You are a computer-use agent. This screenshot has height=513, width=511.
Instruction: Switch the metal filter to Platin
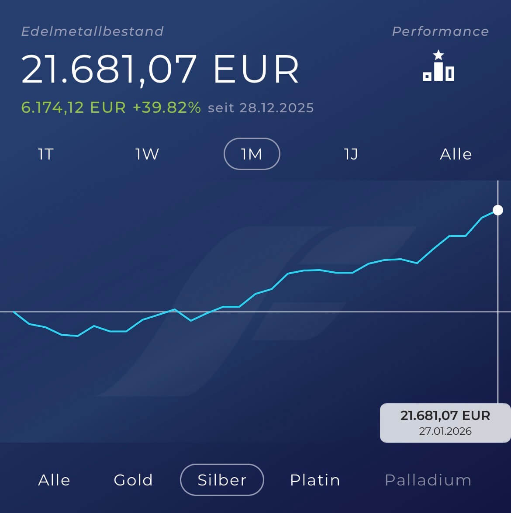[315, 480]
